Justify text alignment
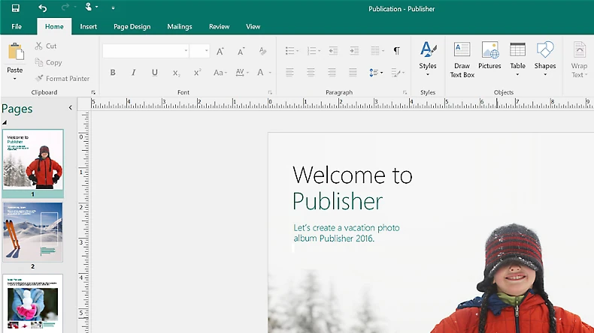594x333 pixels. coord(353,73)
